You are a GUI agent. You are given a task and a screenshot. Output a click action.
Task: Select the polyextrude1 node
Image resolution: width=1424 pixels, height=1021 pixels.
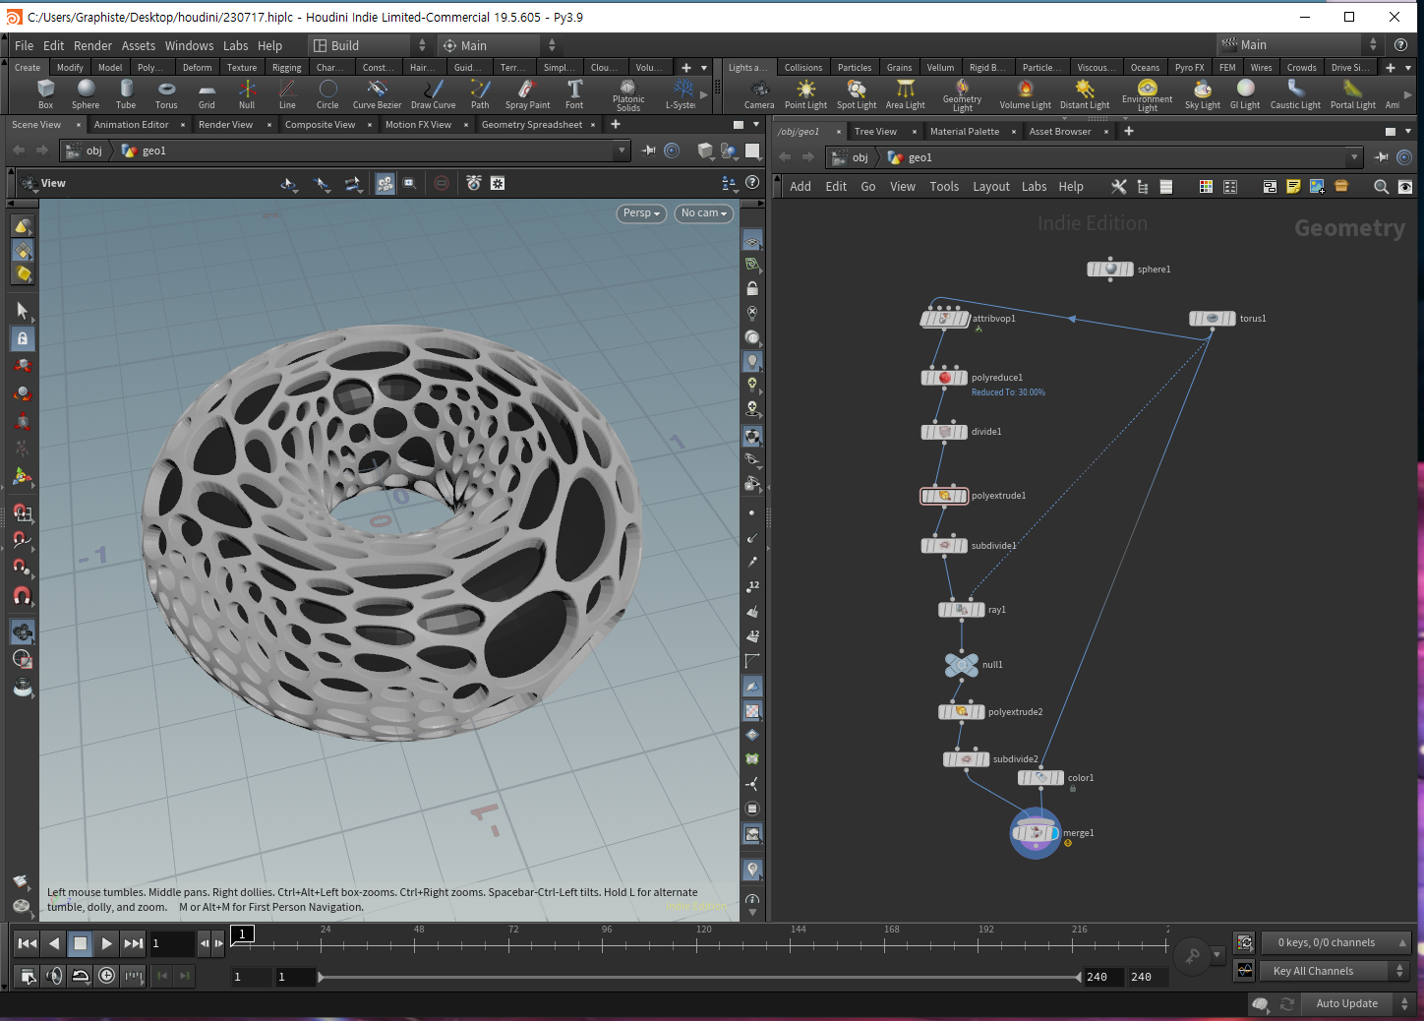point(944,496)
